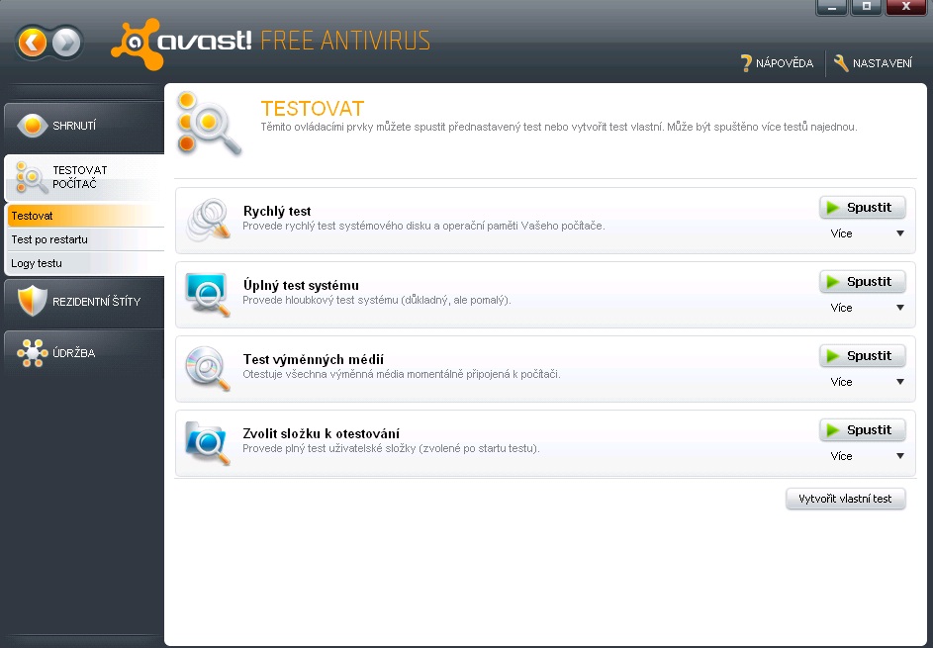The width and height of the screenshot is (933, 648).
Task: Click description 'Provede plný test uživatelské složky'
Action: click(391, 449)
